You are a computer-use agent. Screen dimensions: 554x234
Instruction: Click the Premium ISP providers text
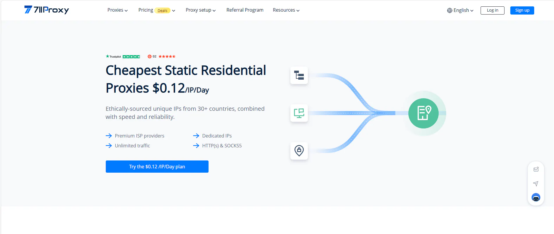pyautogui.click(x=140, y=136)
